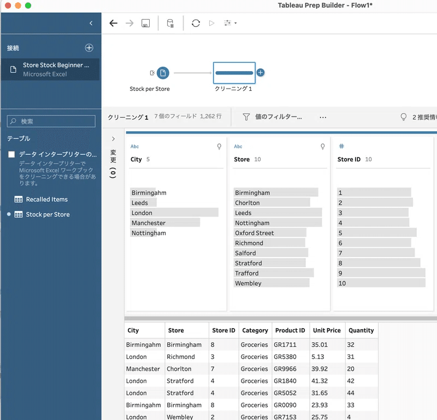Image resolution: width=437 pixels, height=420 pixels.
Task: Add a step after クリーニング 1
Action: pos(261,73)
